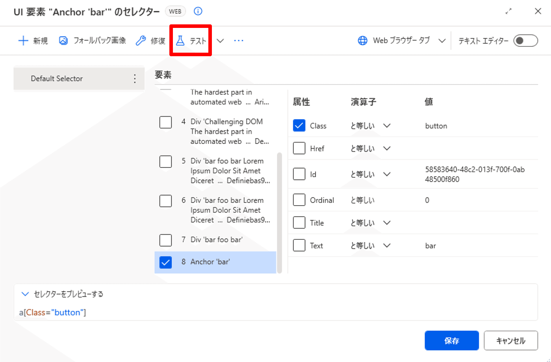This screenshot has width=551, height=362.
Task: Enable the Id attribute checkbox
Action: pyautogui.click(x=299, y=174)
